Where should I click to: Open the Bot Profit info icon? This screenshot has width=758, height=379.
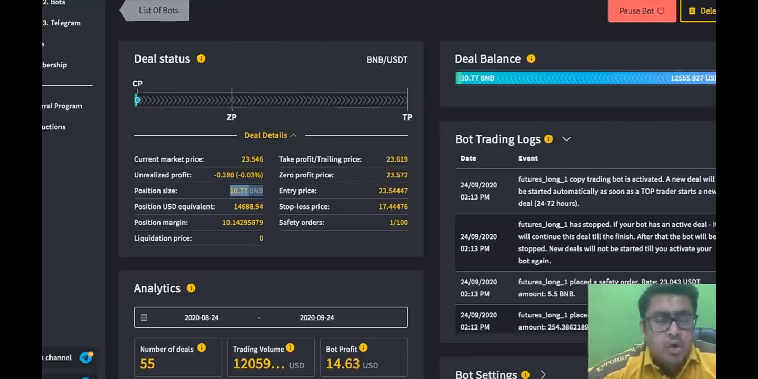tap(363, 348)
